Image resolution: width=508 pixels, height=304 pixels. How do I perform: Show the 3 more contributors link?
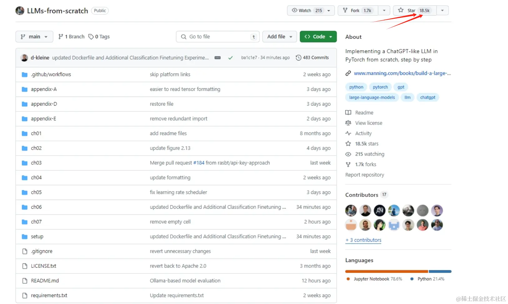tap(363, 240)
